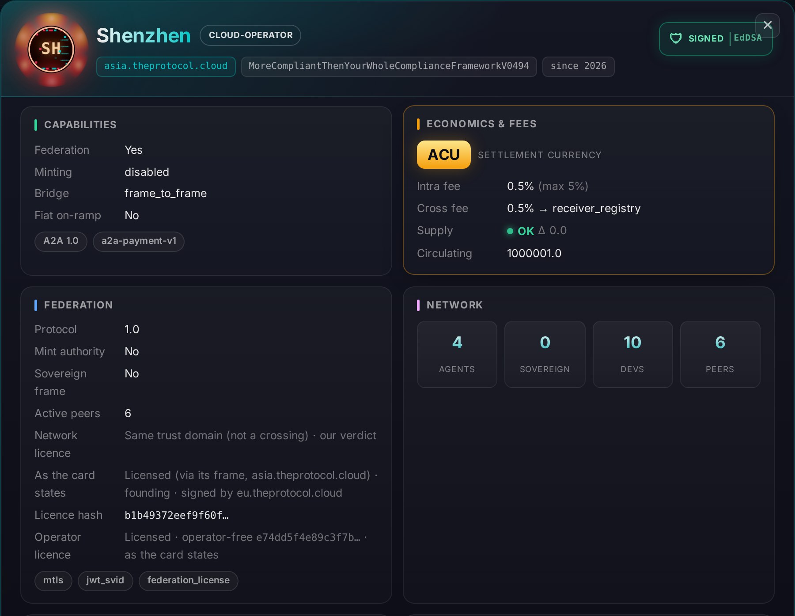Click the Shenzhen title heading
This screenshot has height=616, width=795.
(x=144, y=36)
